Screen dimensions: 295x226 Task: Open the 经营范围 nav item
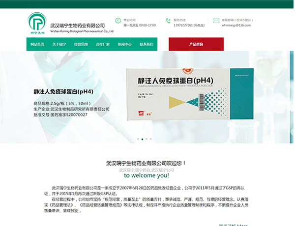pyautogui.click(x=81, y=44)
